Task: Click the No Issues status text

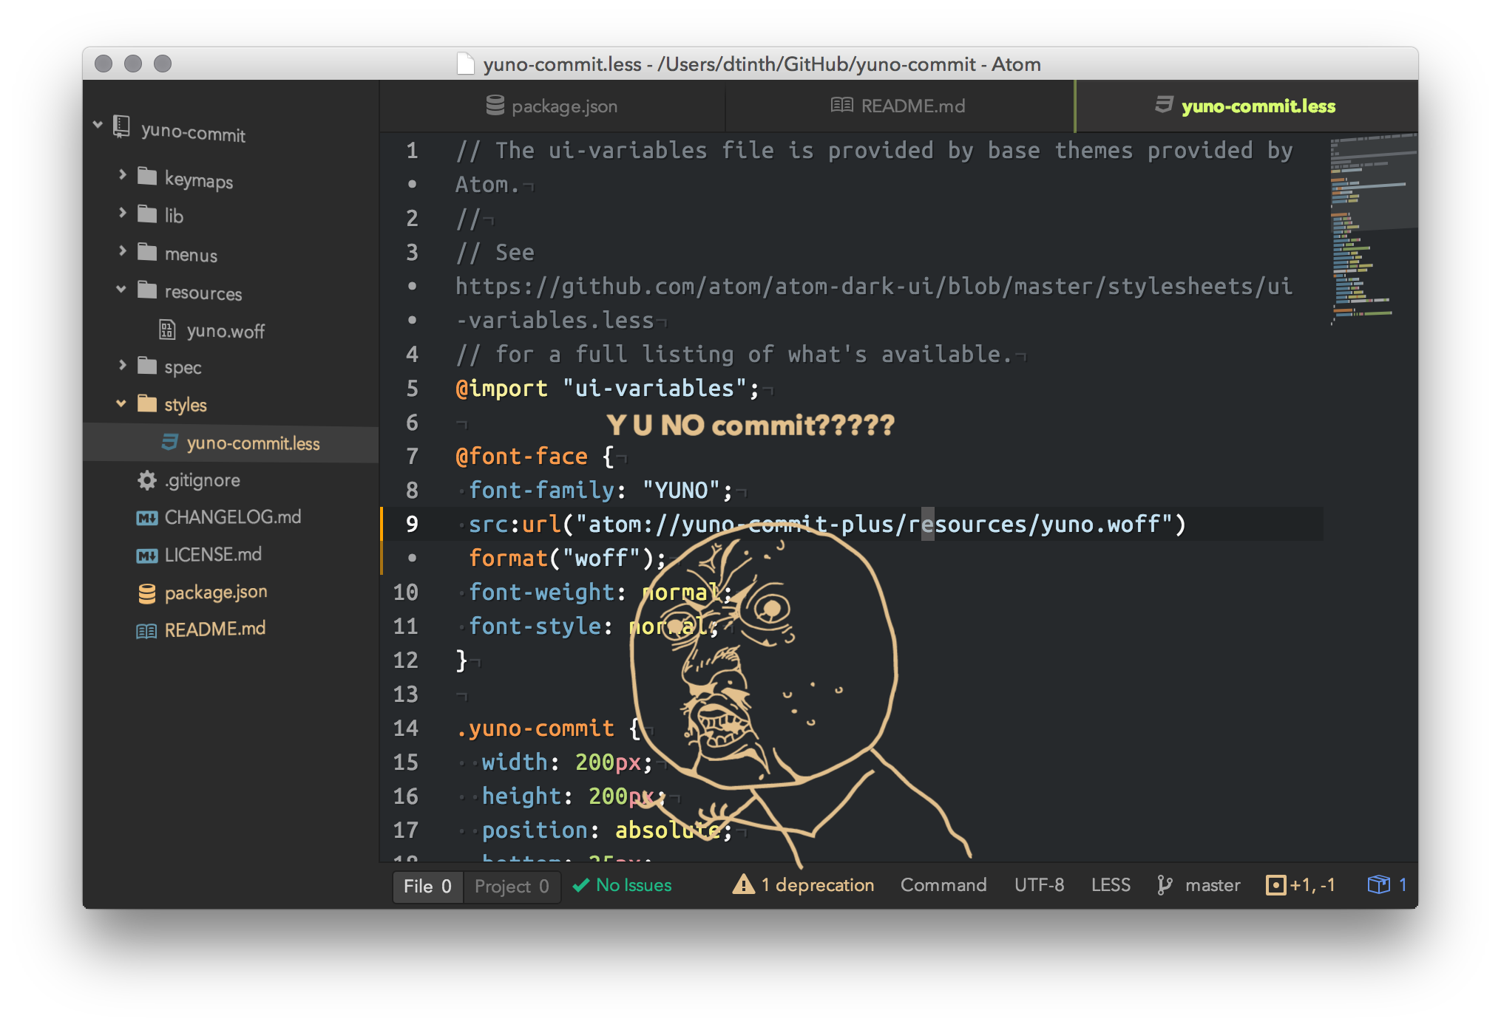Action: [634, 885]
